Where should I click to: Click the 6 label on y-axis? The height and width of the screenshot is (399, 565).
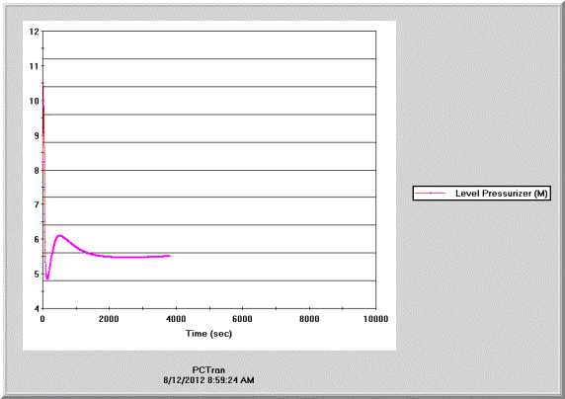tap(37, 239)
